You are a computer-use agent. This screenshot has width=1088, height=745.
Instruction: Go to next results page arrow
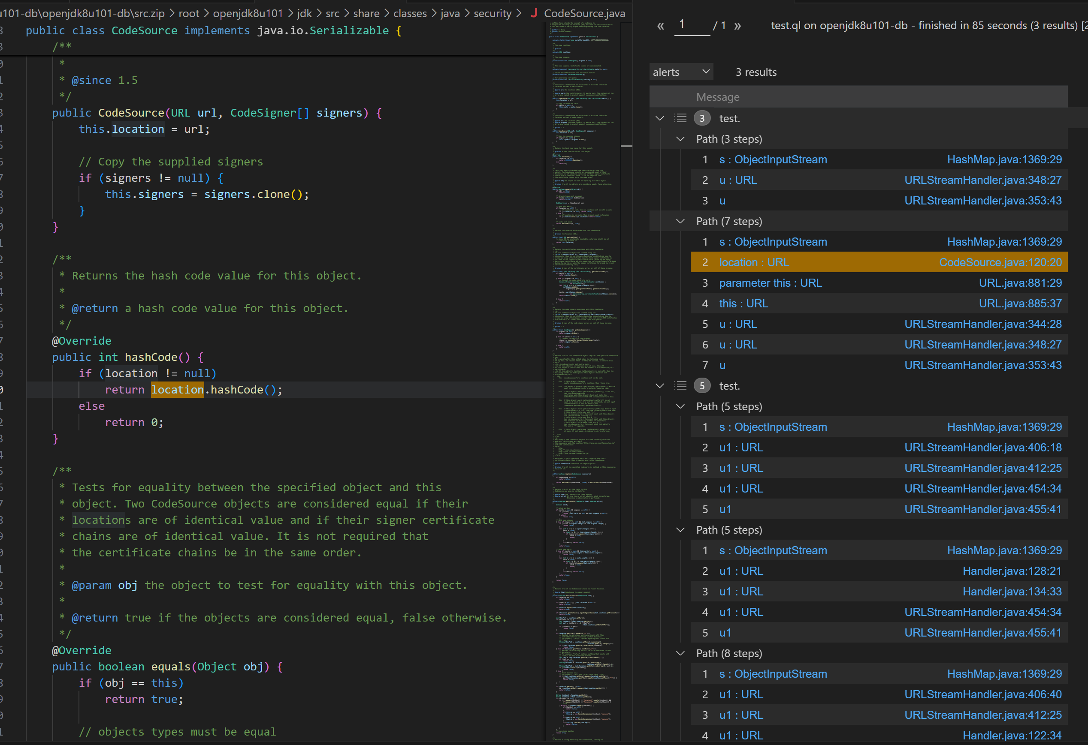click(738, 26)
